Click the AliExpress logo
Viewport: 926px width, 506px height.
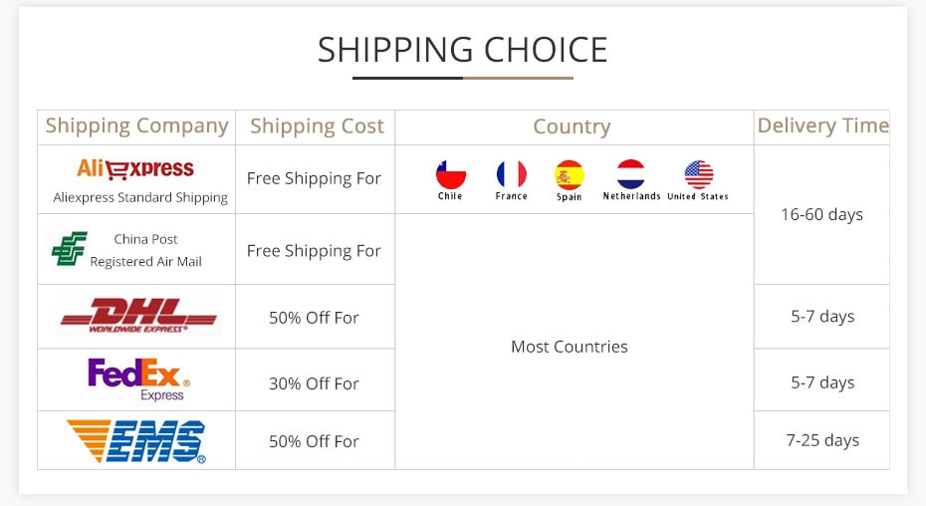pyautogui.click(x=135, y=168)
